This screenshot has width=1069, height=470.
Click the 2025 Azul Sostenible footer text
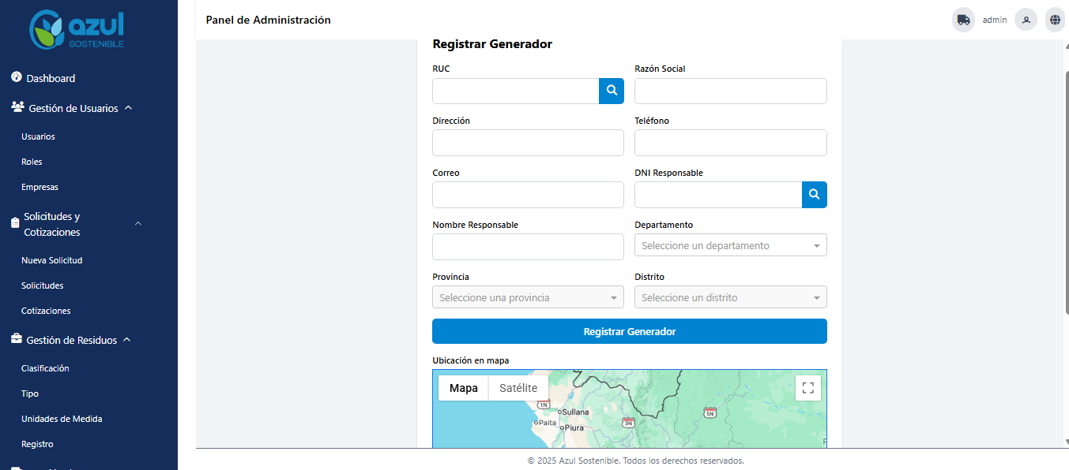point(635,461)
